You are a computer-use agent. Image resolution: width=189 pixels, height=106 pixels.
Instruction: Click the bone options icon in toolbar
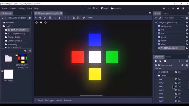coord(84,18)
